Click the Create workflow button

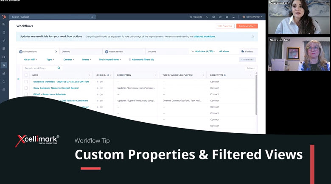[247, 26]
